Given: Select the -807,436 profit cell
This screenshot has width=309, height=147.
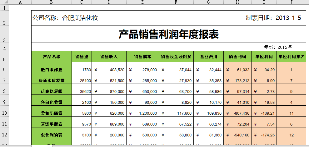Looking at the screenshot, I should 237,113.
